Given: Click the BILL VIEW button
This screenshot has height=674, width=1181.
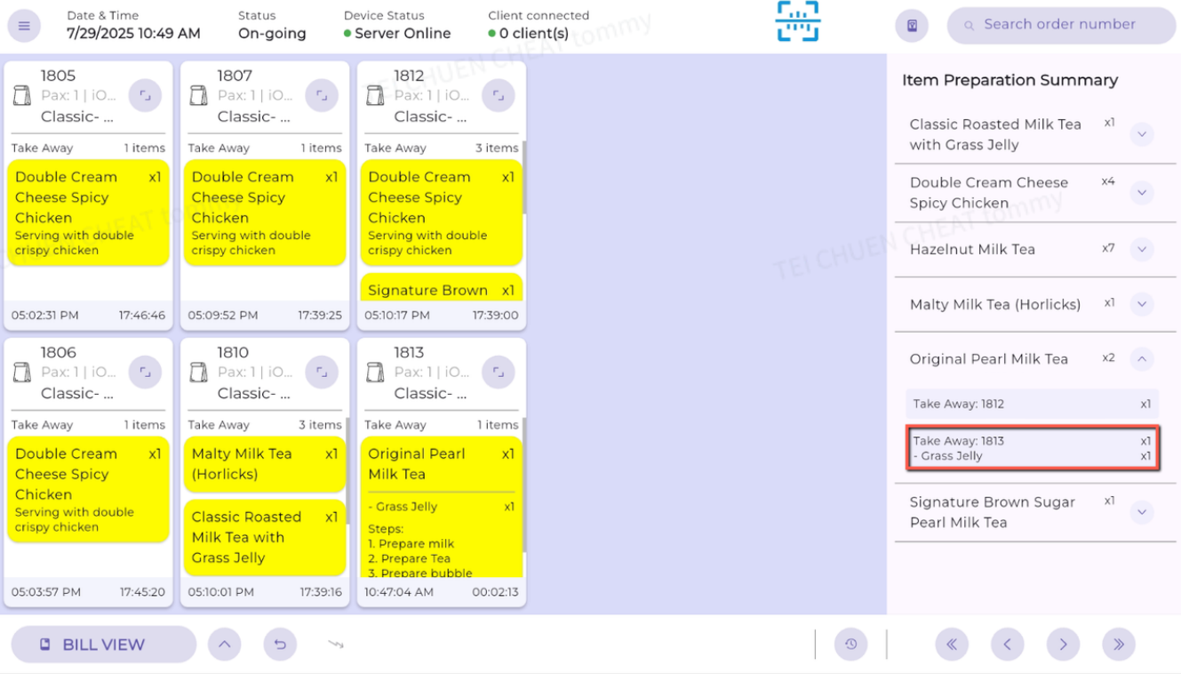Looking at the screenshot, I should [x=103, y=645].
